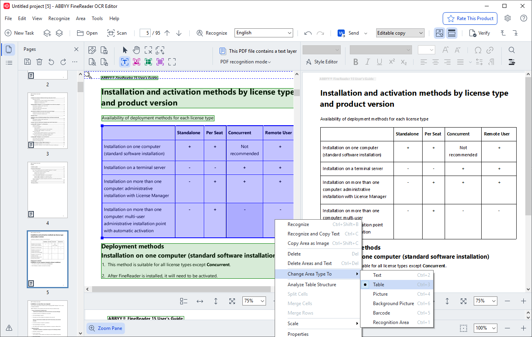Go to previous page arrow

pos(167,33)
